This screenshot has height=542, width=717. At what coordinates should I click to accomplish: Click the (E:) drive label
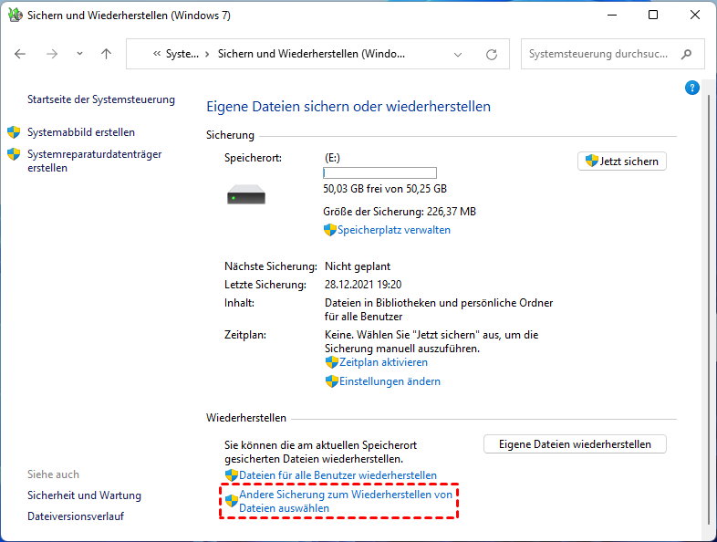[x=332, y=158]
